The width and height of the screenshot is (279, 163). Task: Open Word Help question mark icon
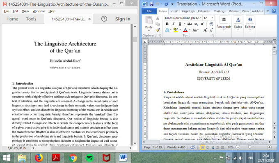click(274, 11)
